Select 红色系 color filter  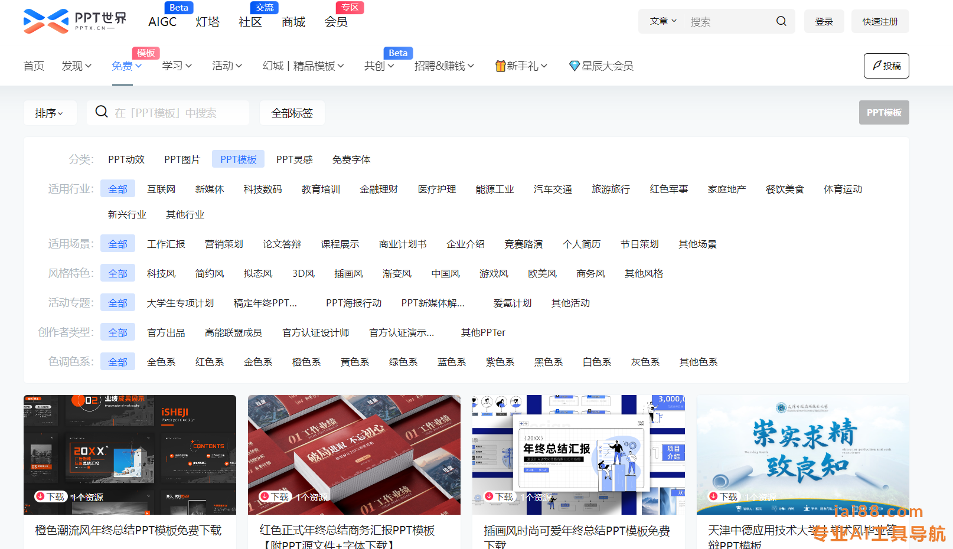point(210,362)
